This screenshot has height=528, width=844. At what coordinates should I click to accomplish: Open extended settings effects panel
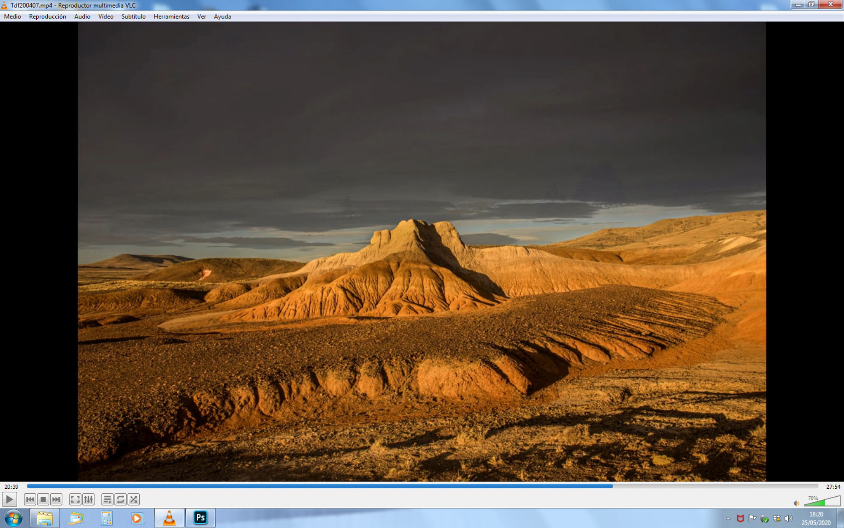pyautogui.click(x=88, y=499)
